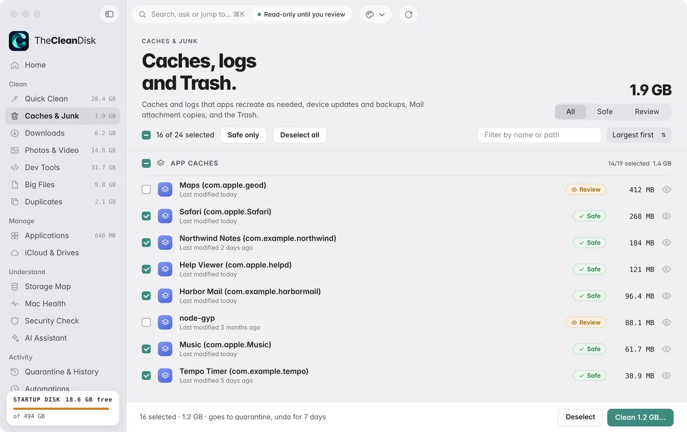Image resolution: width=687 pixels, height=432 pixels.
Task: Click Review badge on node-gyp row
Action: tap(586, 322)
